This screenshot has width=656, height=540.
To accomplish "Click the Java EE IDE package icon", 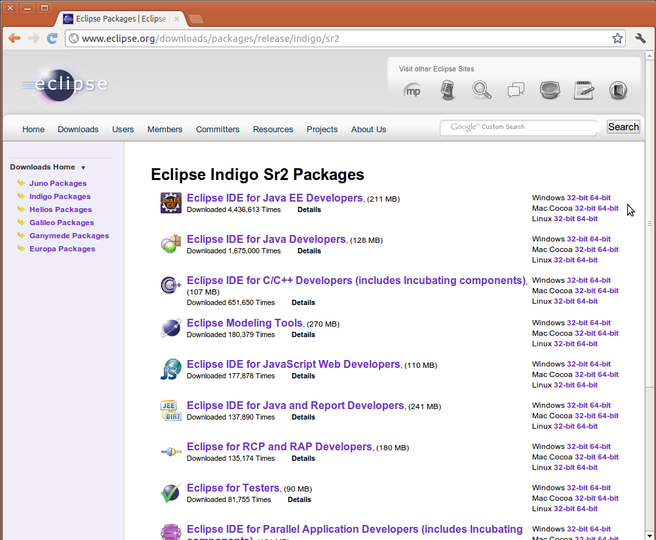I will point(170,203).
